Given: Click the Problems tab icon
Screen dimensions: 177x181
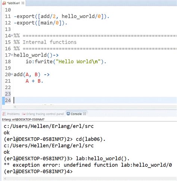Looking at the screenshot, I should point(4,114).
